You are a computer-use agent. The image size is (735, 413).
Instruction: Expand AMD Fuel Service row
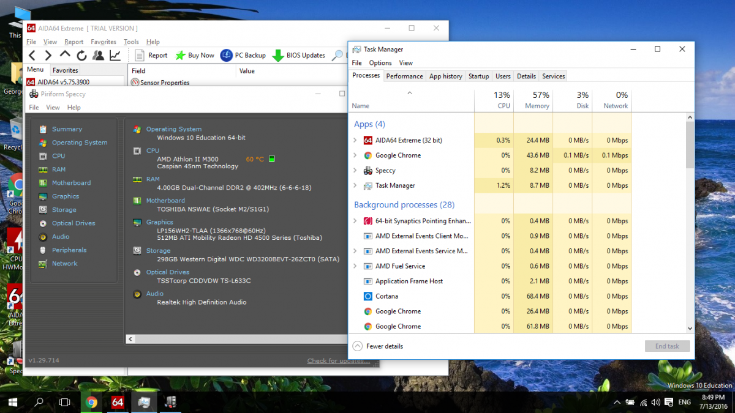click(355, 266)
